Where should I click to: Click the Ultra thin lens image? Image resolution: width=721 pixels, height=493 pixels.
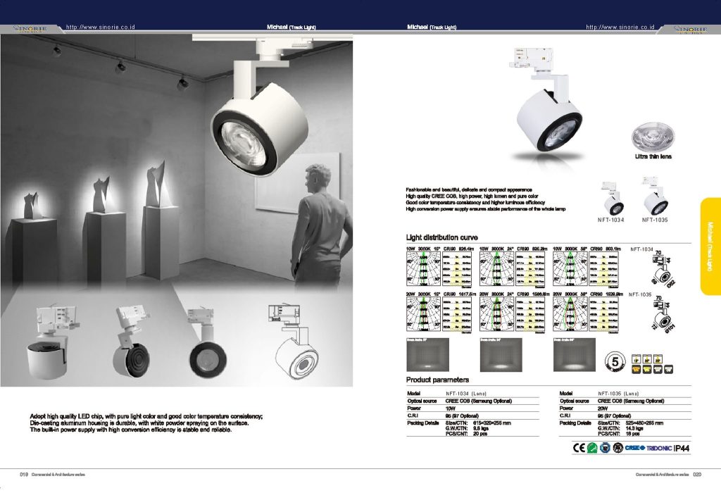(x=654, y=134)
